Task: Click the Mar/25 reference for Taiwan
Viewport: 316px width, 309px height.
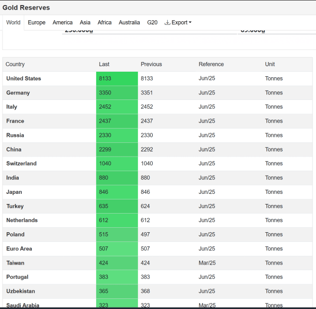Action: point(207,263)
